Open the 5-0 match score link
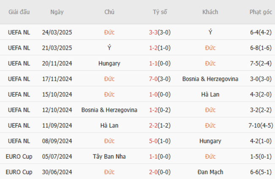 point(154,141)
